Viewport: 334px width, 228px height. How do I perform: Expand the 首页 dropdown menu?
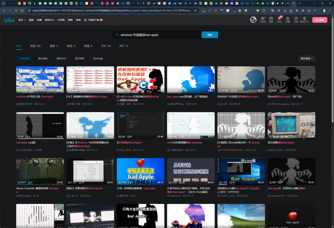click(x=22, y=20)
